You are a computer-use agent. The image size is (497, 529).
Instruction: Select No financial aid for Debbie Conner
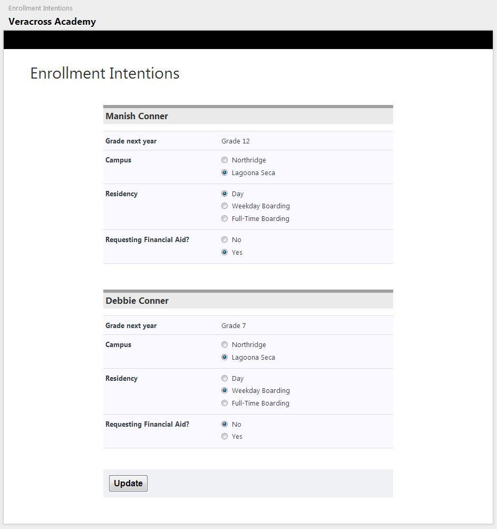(x=225, y=424)
